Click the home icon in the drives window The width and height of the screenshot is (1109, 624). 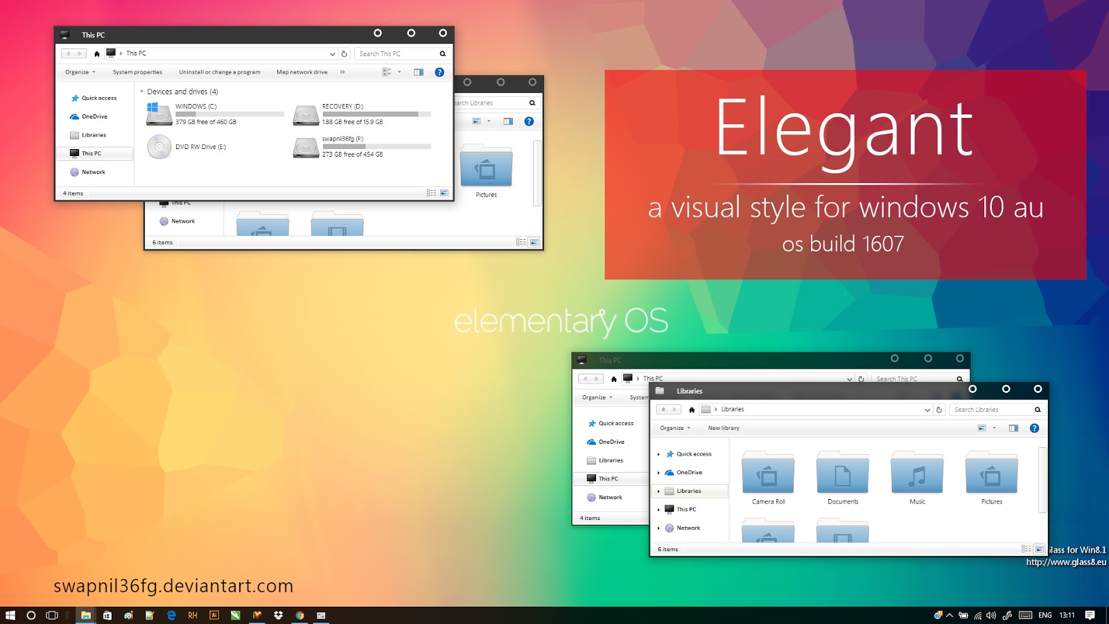click(97, 53)
